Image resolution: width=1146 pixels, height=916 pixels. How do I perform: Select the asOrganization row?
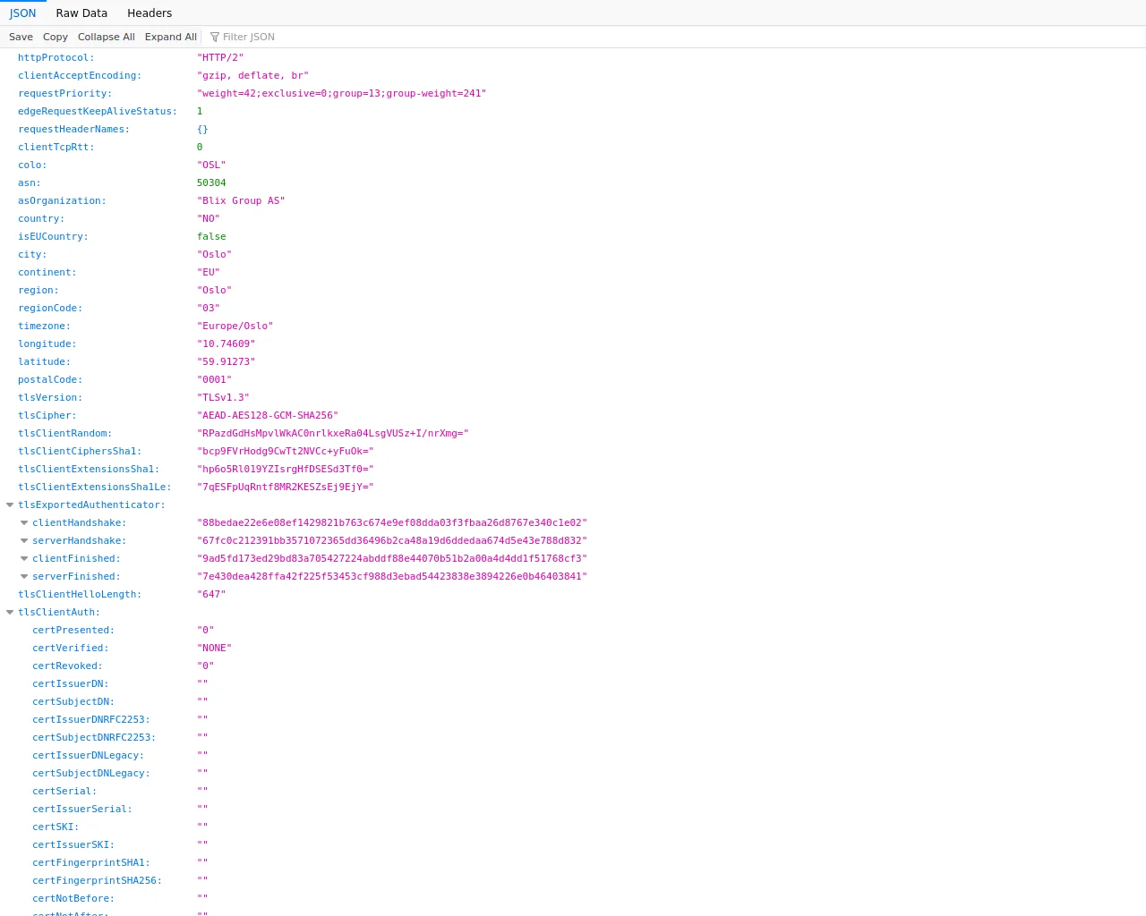62,201
